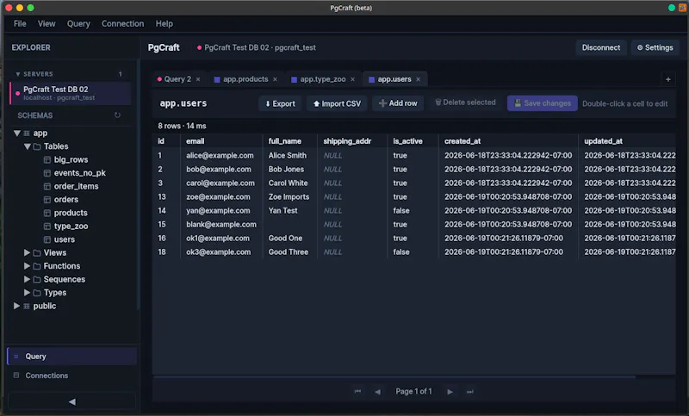Image resolution: width=689 pixels, height=416 pixels.
Task: Select the PgCraft Test DB 02 server
Action: point(71,93)
